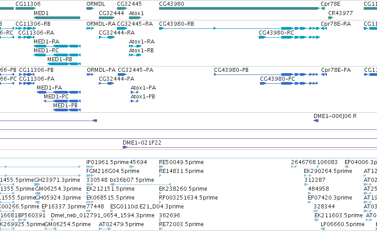Click EST AT02479.5prime
This screenshot has height=231, width=377.
(105, 229)
